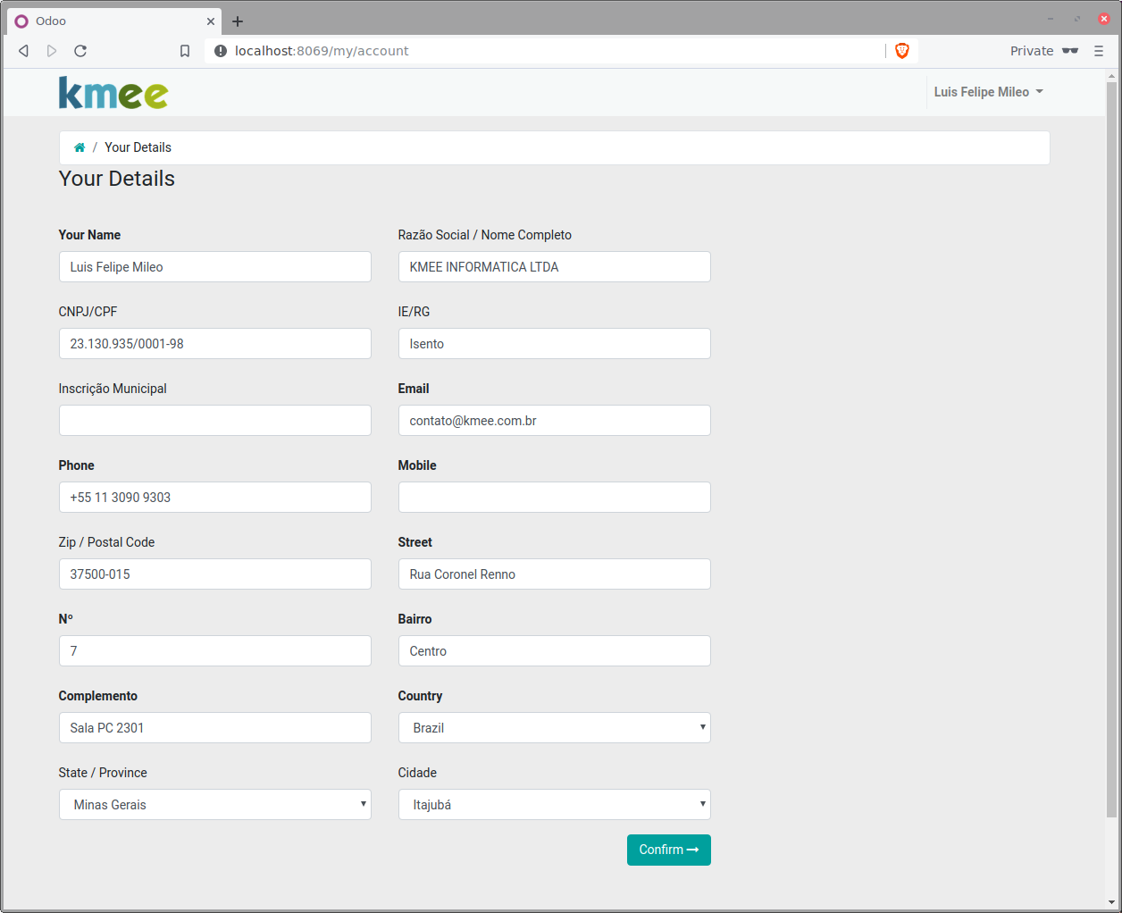1122x913 pixels.
Task: Focus the Email field
Action: pyautogui.click(x=555, y=421)
